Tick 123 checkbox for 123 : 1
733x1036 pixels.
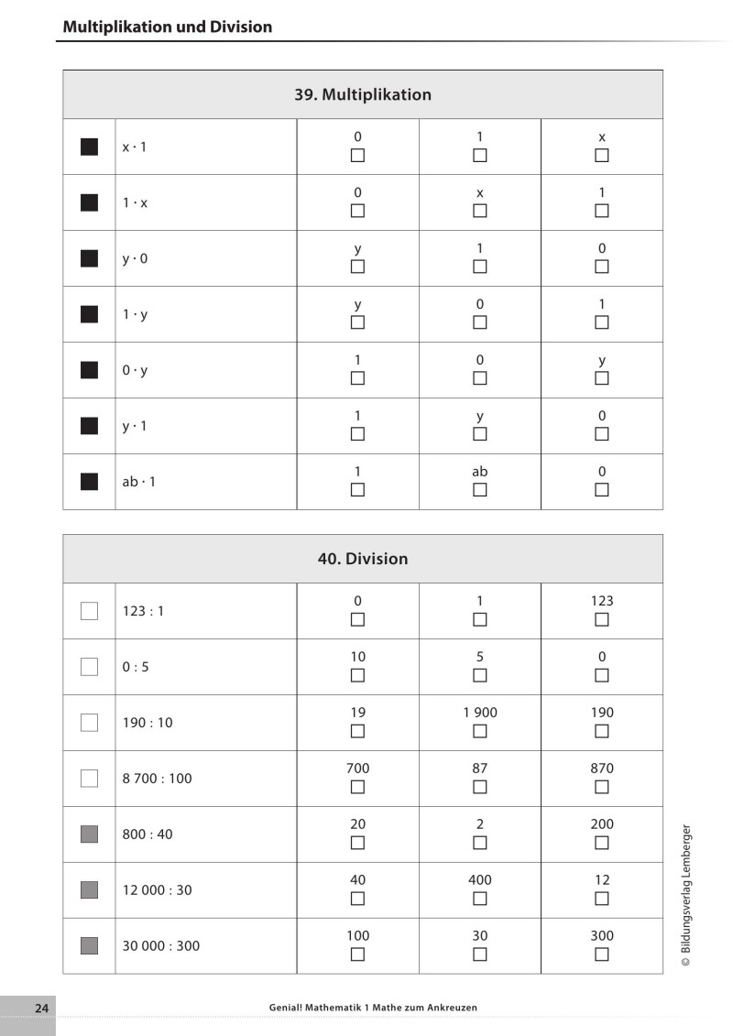click(x=602, y=619)
